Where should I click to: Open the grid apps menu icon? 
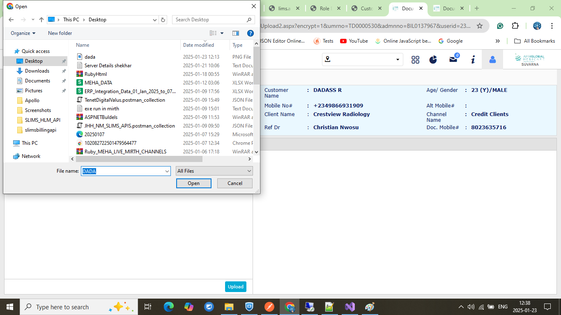coord(415,60)
